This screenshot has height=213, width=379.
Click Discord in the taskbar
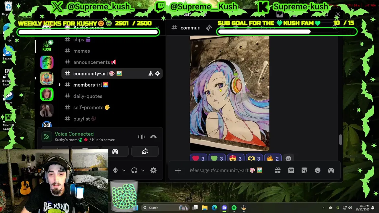click(x=224, y=208)
